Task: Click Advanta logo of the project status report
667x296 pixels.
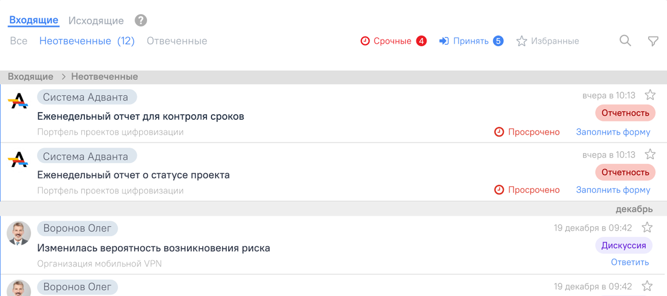Action: (x=18, y=160)
